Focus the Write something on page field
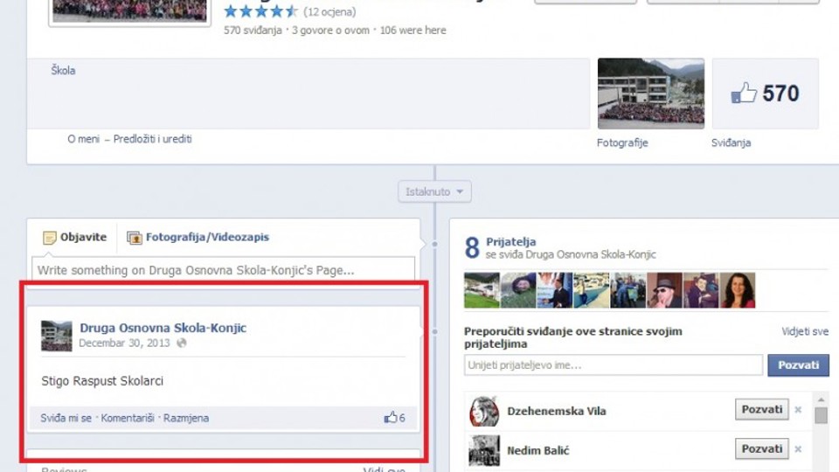Viewport: 839px width, 472px height. (223, 270)
